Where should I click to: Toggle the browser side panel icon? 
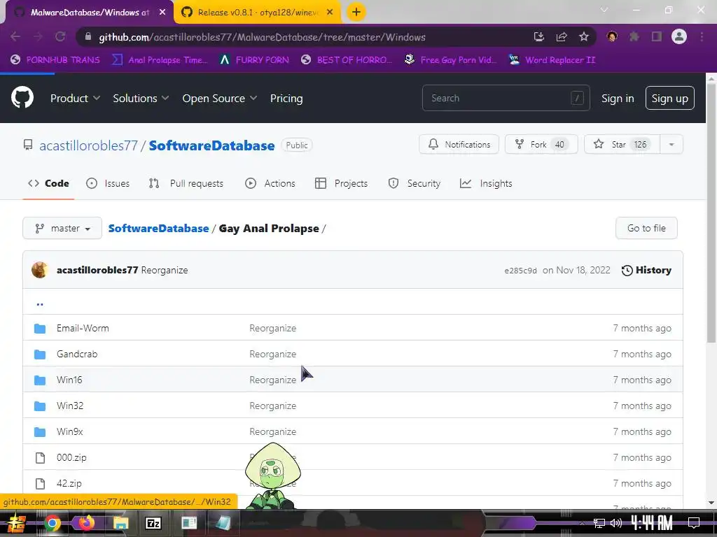pyautogui.click(x=657, y=36)
